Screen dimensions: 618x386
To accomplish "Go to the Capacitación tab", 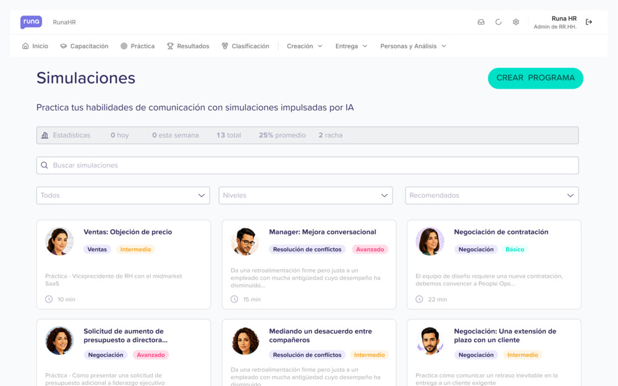I will [x=84, y=46].
